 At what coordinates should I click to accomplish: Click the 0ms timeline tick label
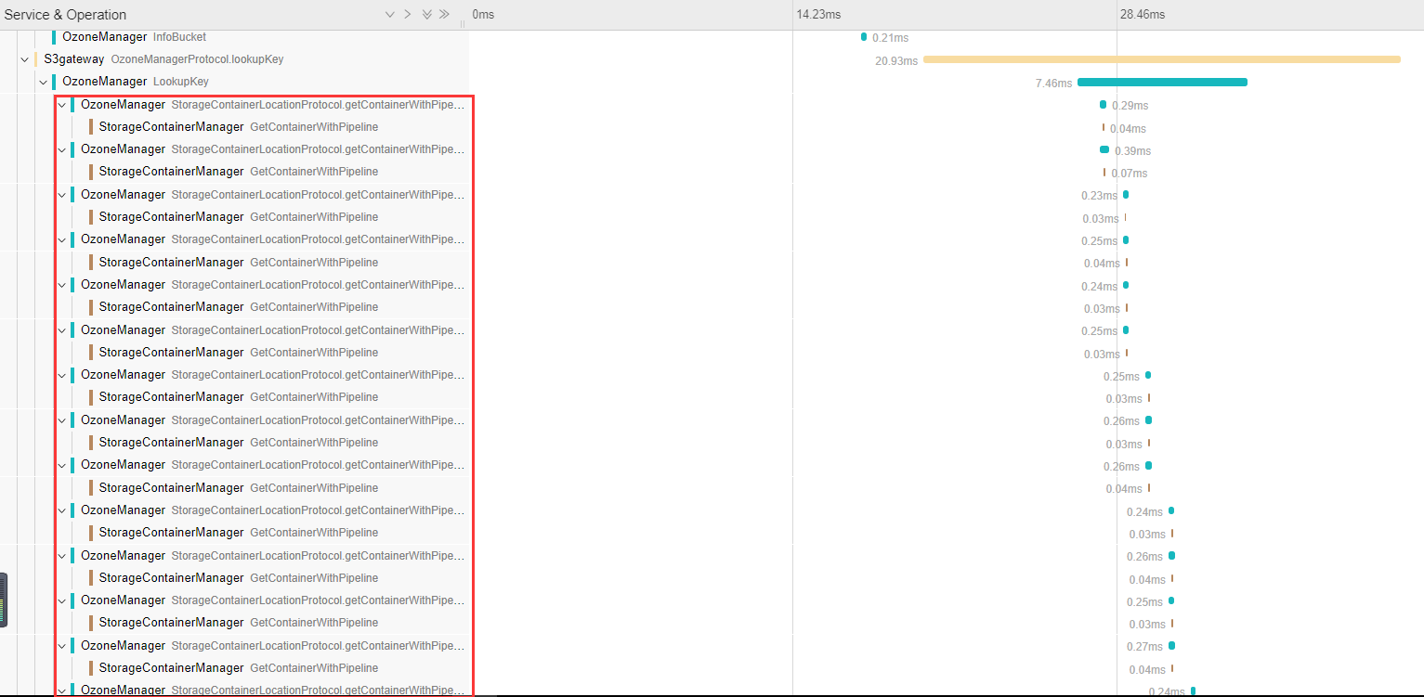click(x=483, y=15)
